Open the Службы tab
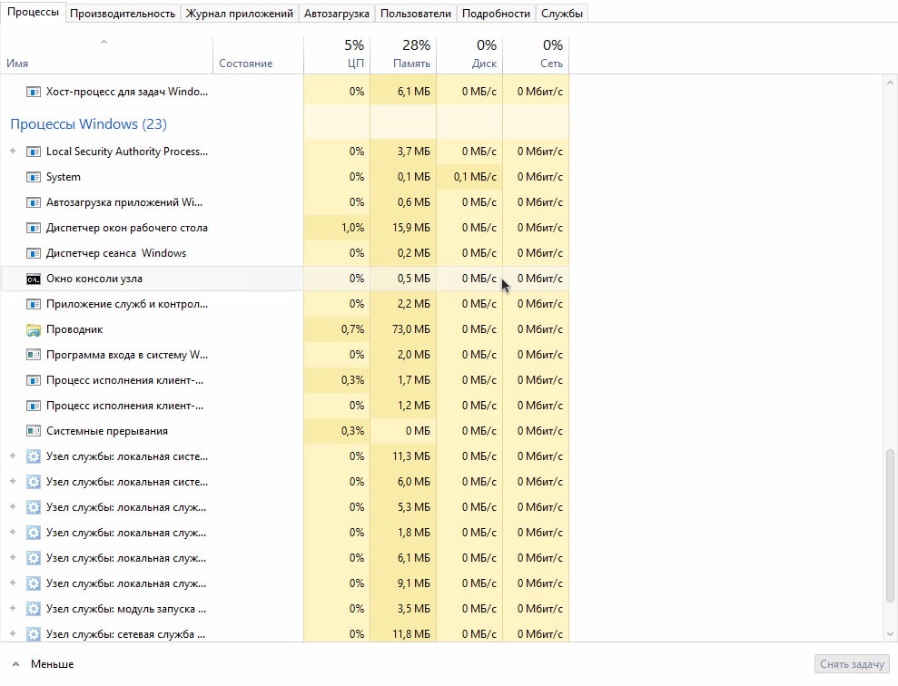 [x=562, y=14]
